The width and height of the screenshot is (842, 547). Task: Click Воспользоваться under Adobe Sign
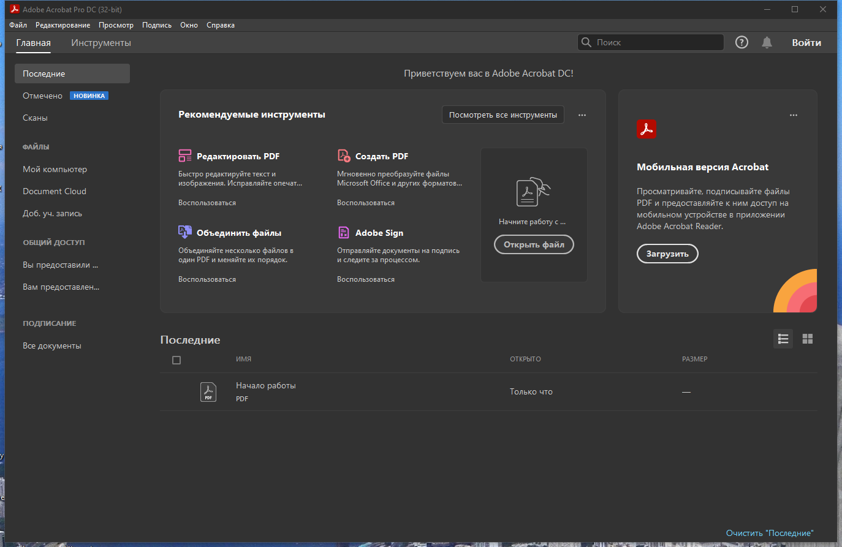click(366, 279)
